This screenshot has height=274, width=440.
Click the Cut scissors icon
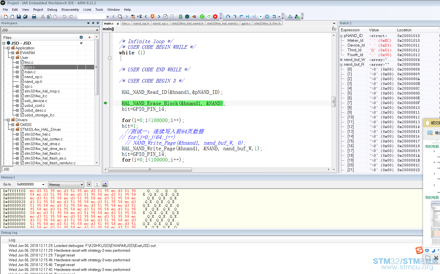pyautogui.click(x=43, y=17)
